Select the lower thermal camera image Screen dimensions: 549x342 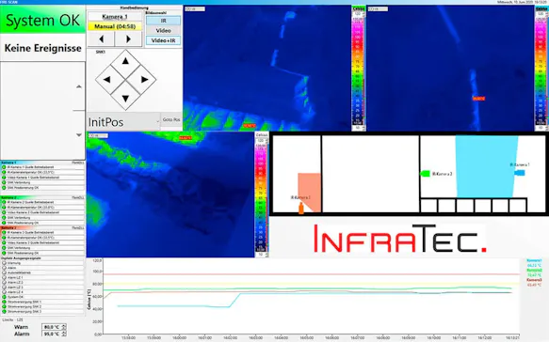(x=170, y=194)
